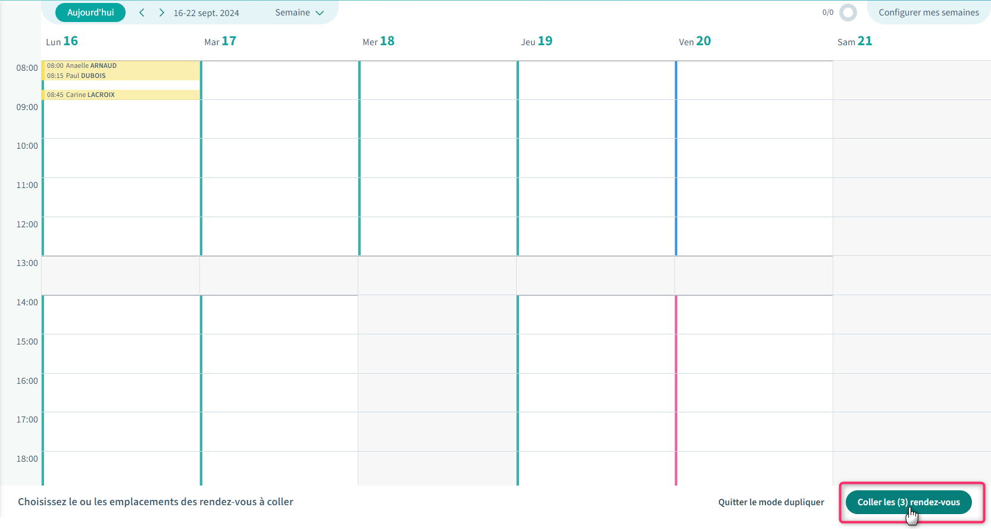Viewport: 991px width, 529px height.
Task: Click Quitter le mode dupliquer
Action: tap(771, 502)
